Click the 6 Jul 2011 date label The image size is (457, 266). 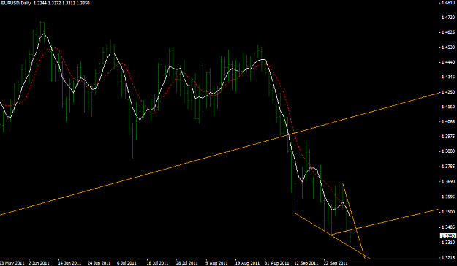tap(126, 263)
